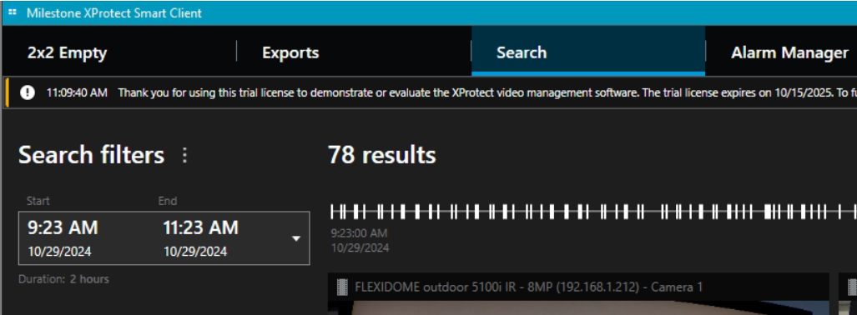Go to the Alarm Manager tab
The width and height of the screenshot is (857, 315).
click(789, 53)
